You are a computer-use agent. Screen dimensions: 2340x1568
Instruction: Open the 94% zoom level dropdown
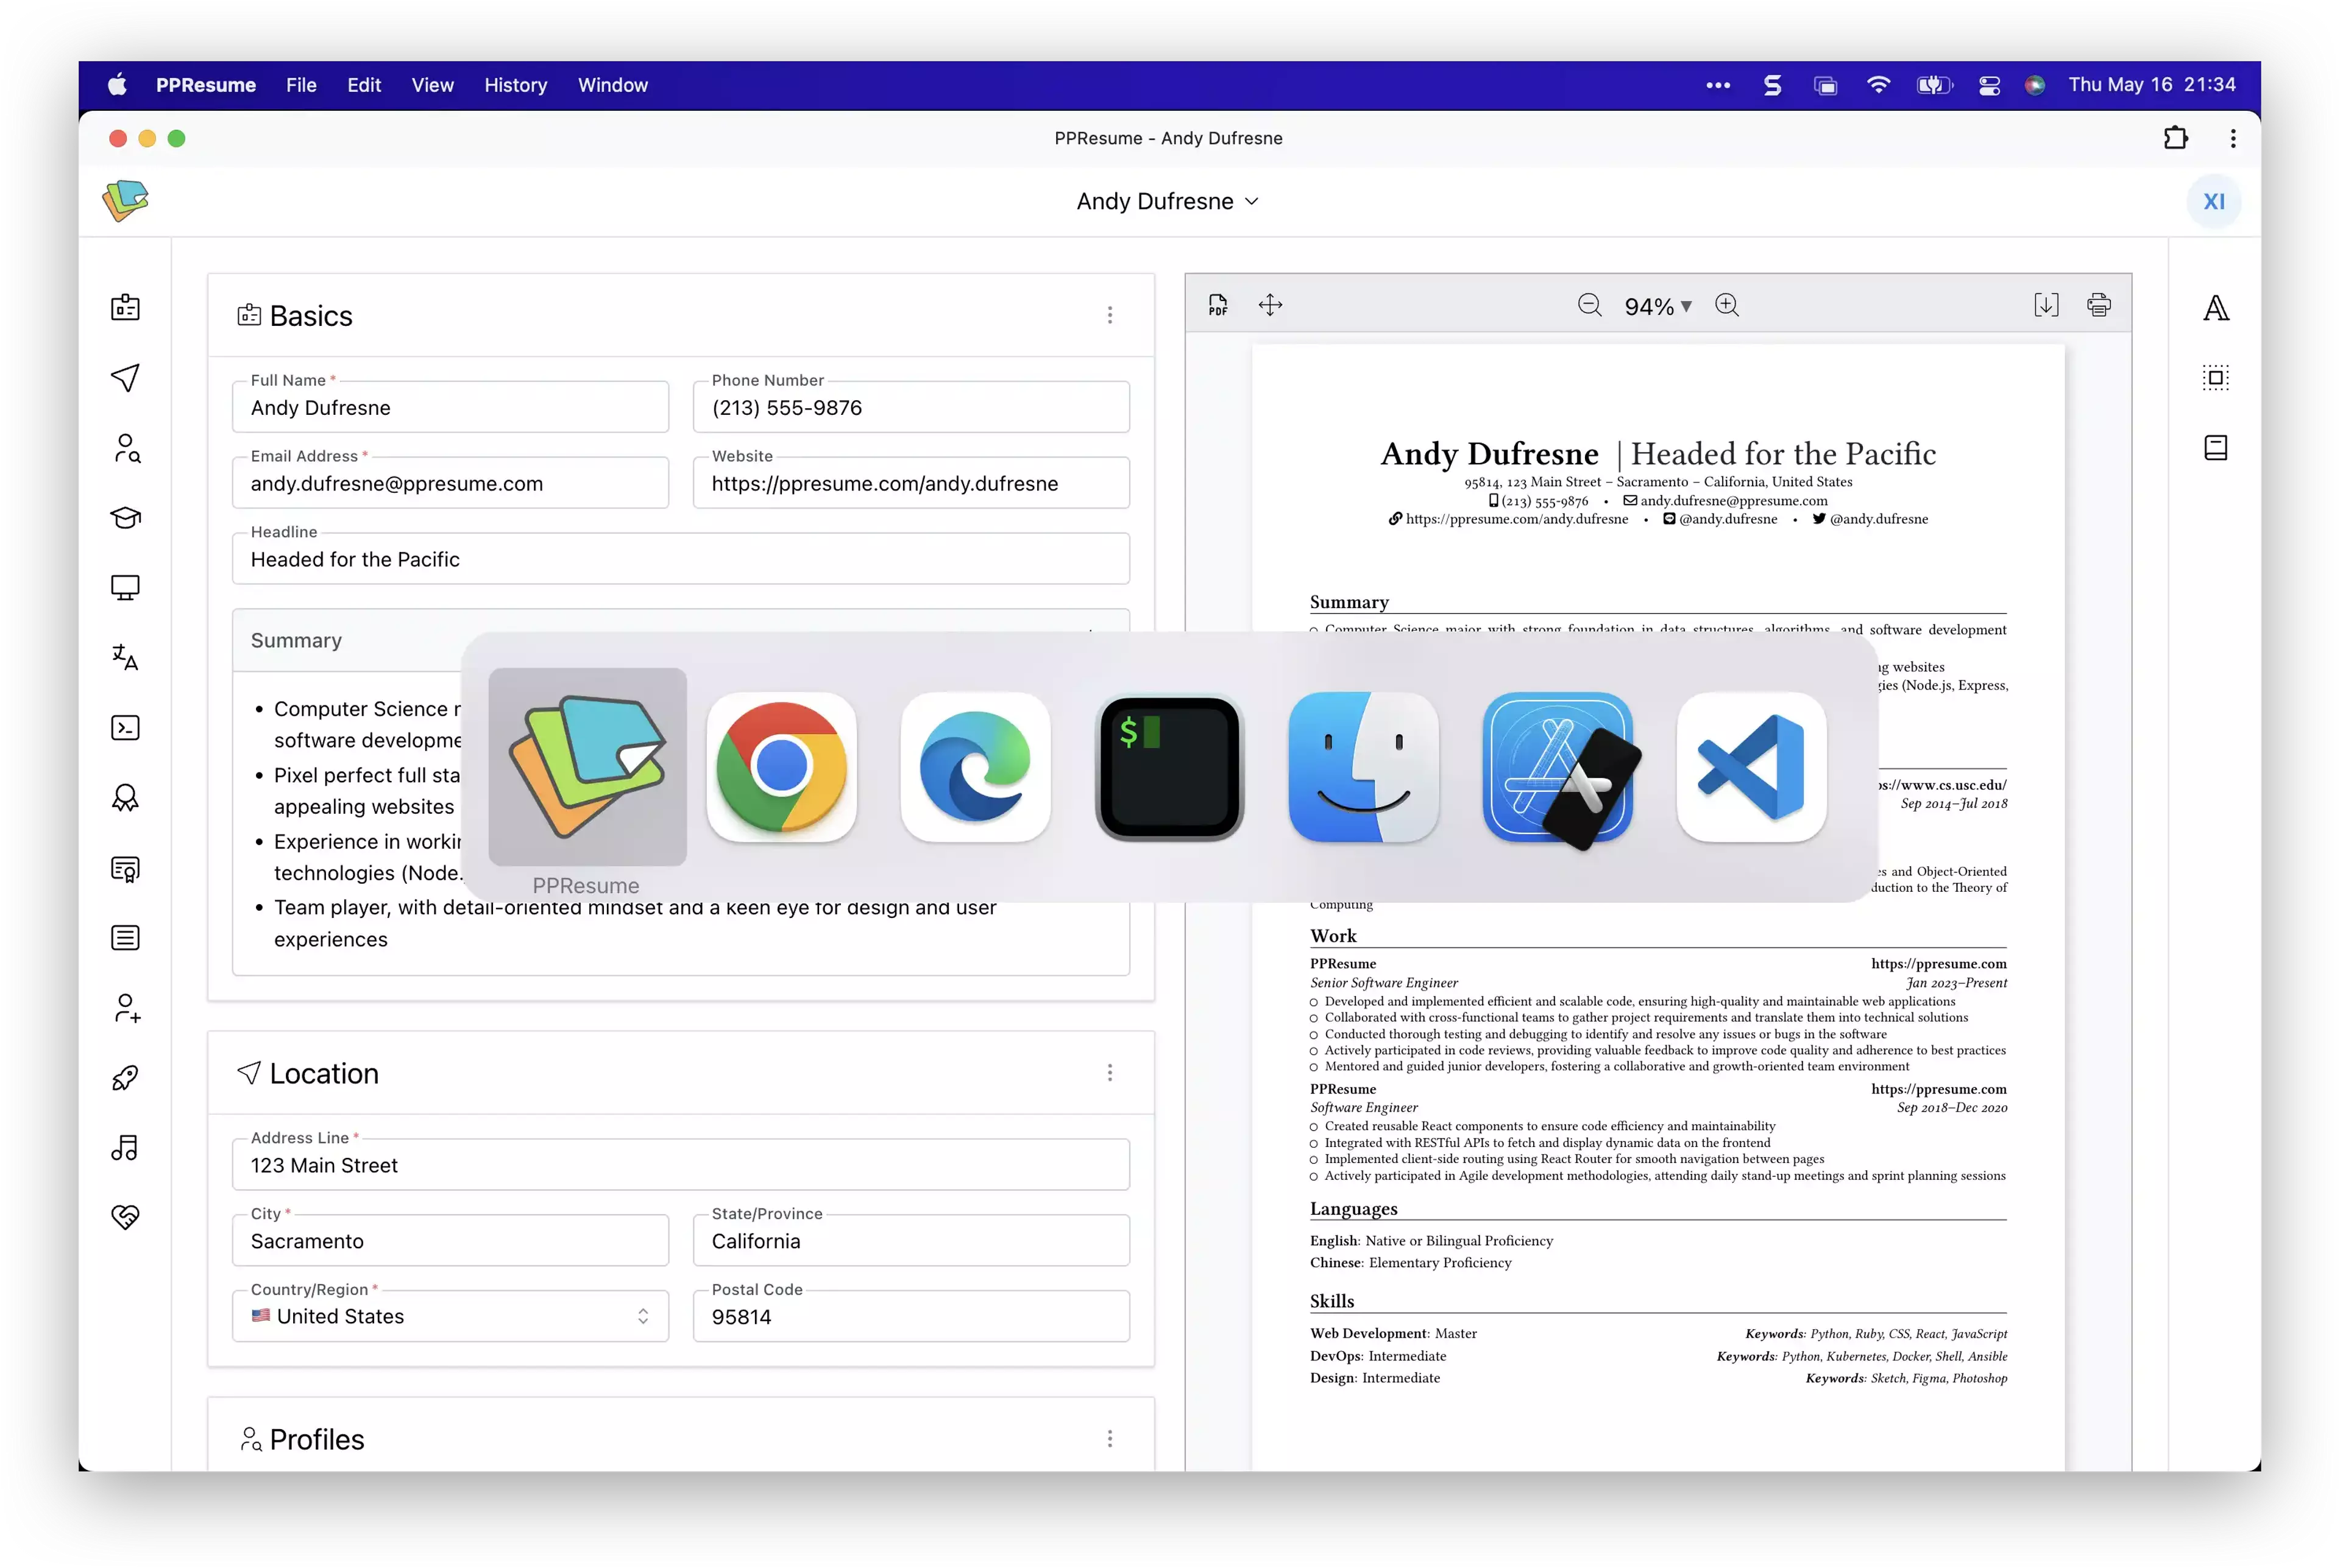1657,306
